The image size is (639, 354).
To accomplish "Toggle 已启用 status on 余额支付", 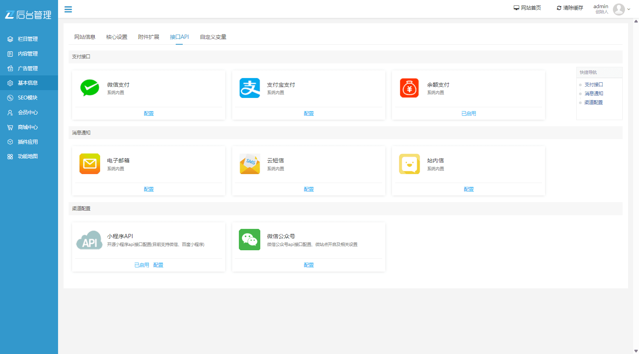I will [x=468, y=113].
